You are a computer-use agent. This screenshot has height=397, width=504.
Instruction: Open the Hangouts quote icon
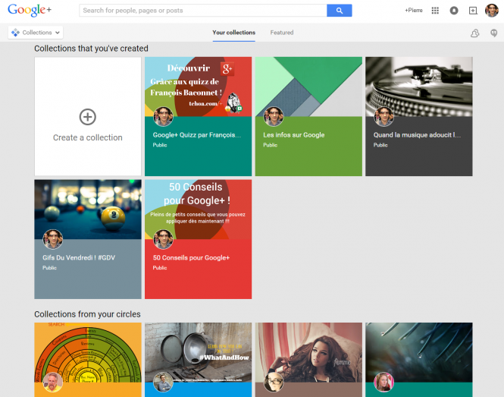[493, 33]
